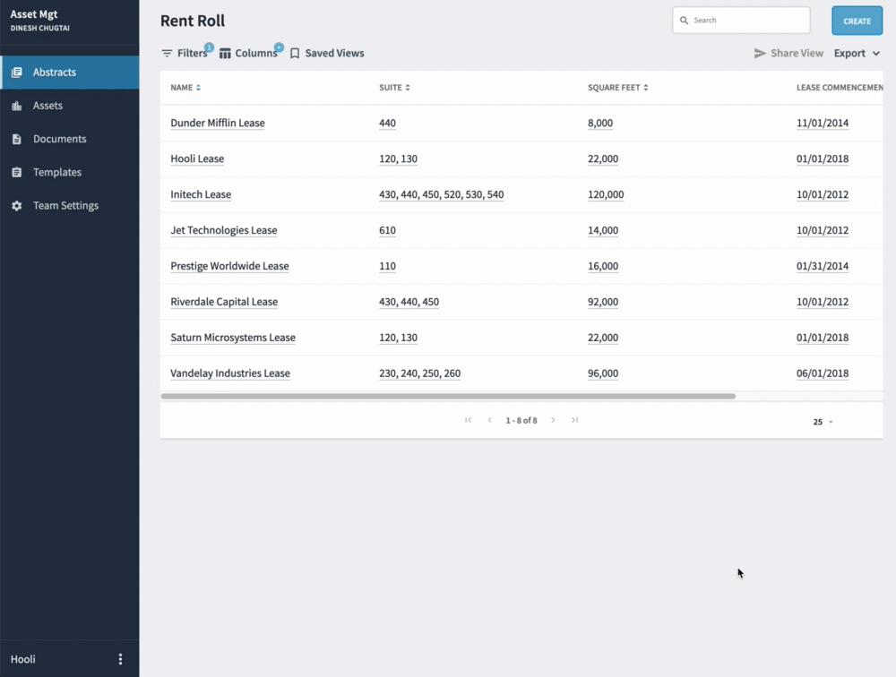Click the Team Settings gear icon
Screen dimensions: 896x677
(x=16, y=206)
